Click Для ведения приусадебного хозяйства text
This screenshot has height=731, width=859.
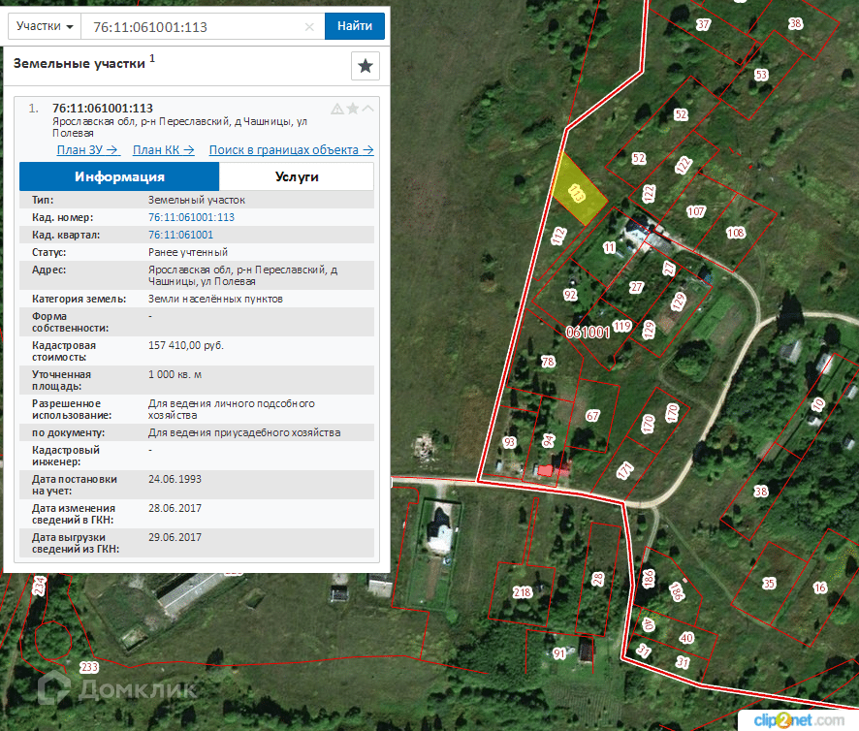244,432
